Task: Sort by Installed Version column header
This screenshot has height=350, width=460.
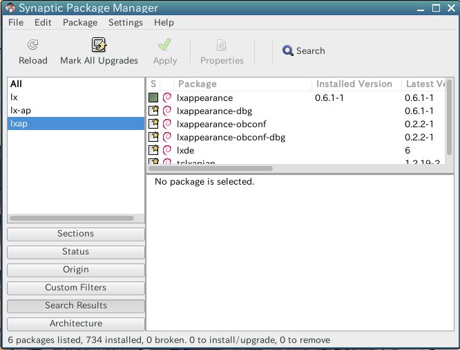Action: (356, 84)
